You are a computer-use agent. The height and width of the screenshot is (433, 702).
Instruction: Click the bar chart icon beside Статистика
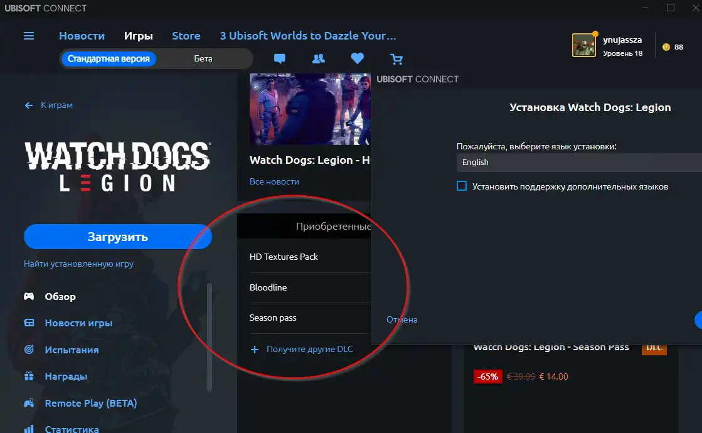coord(29,429)
